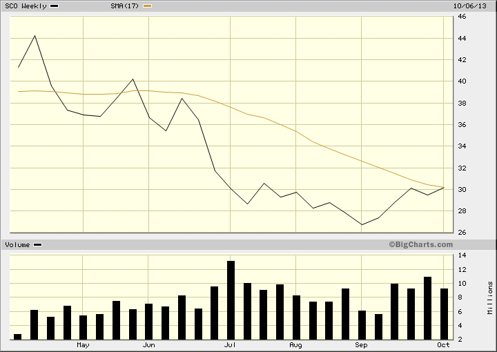This screenshot has height=352, width=497.
Task: Click the "SCO Weekly" legend label
Action: (26, 6)
